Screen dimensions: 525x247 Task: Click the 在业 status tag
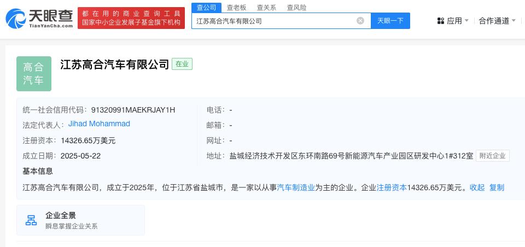click(x=182, y=64)
